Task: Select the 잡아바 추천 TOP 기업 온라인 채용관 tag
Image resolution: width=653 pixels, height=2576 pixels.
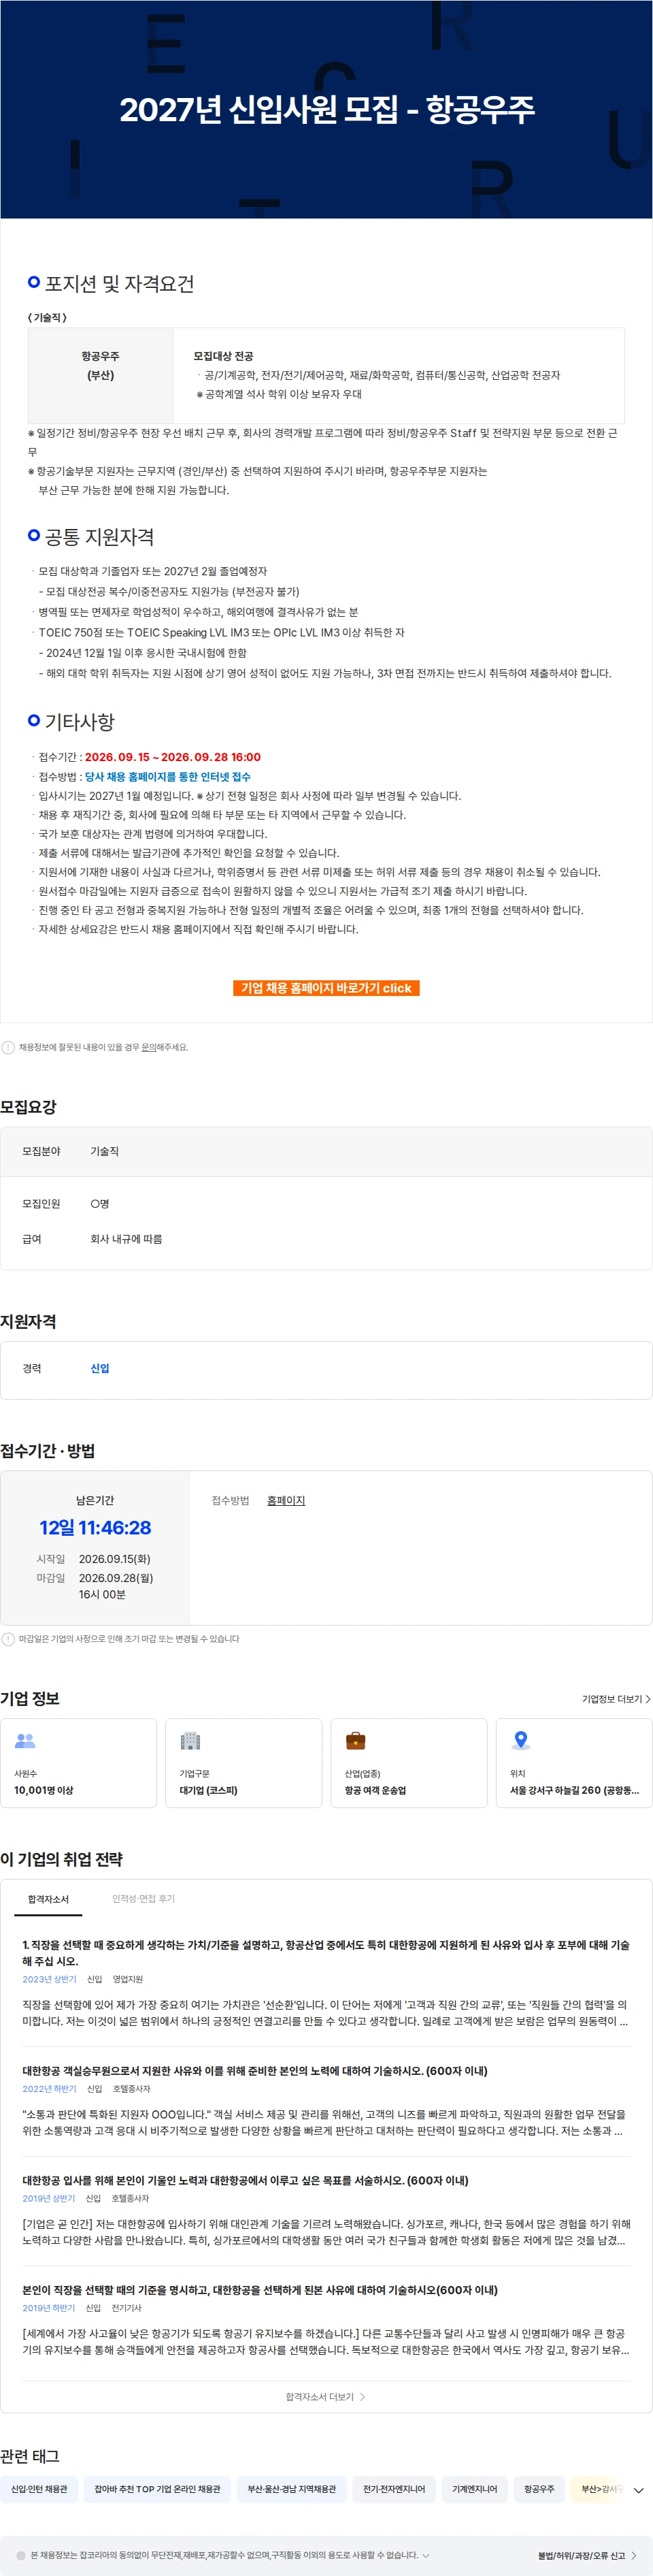Action: pos(156,2489)
